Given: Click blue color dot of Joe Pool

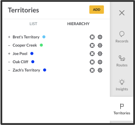Looking at the screenshot, I should tap(32, 53).
